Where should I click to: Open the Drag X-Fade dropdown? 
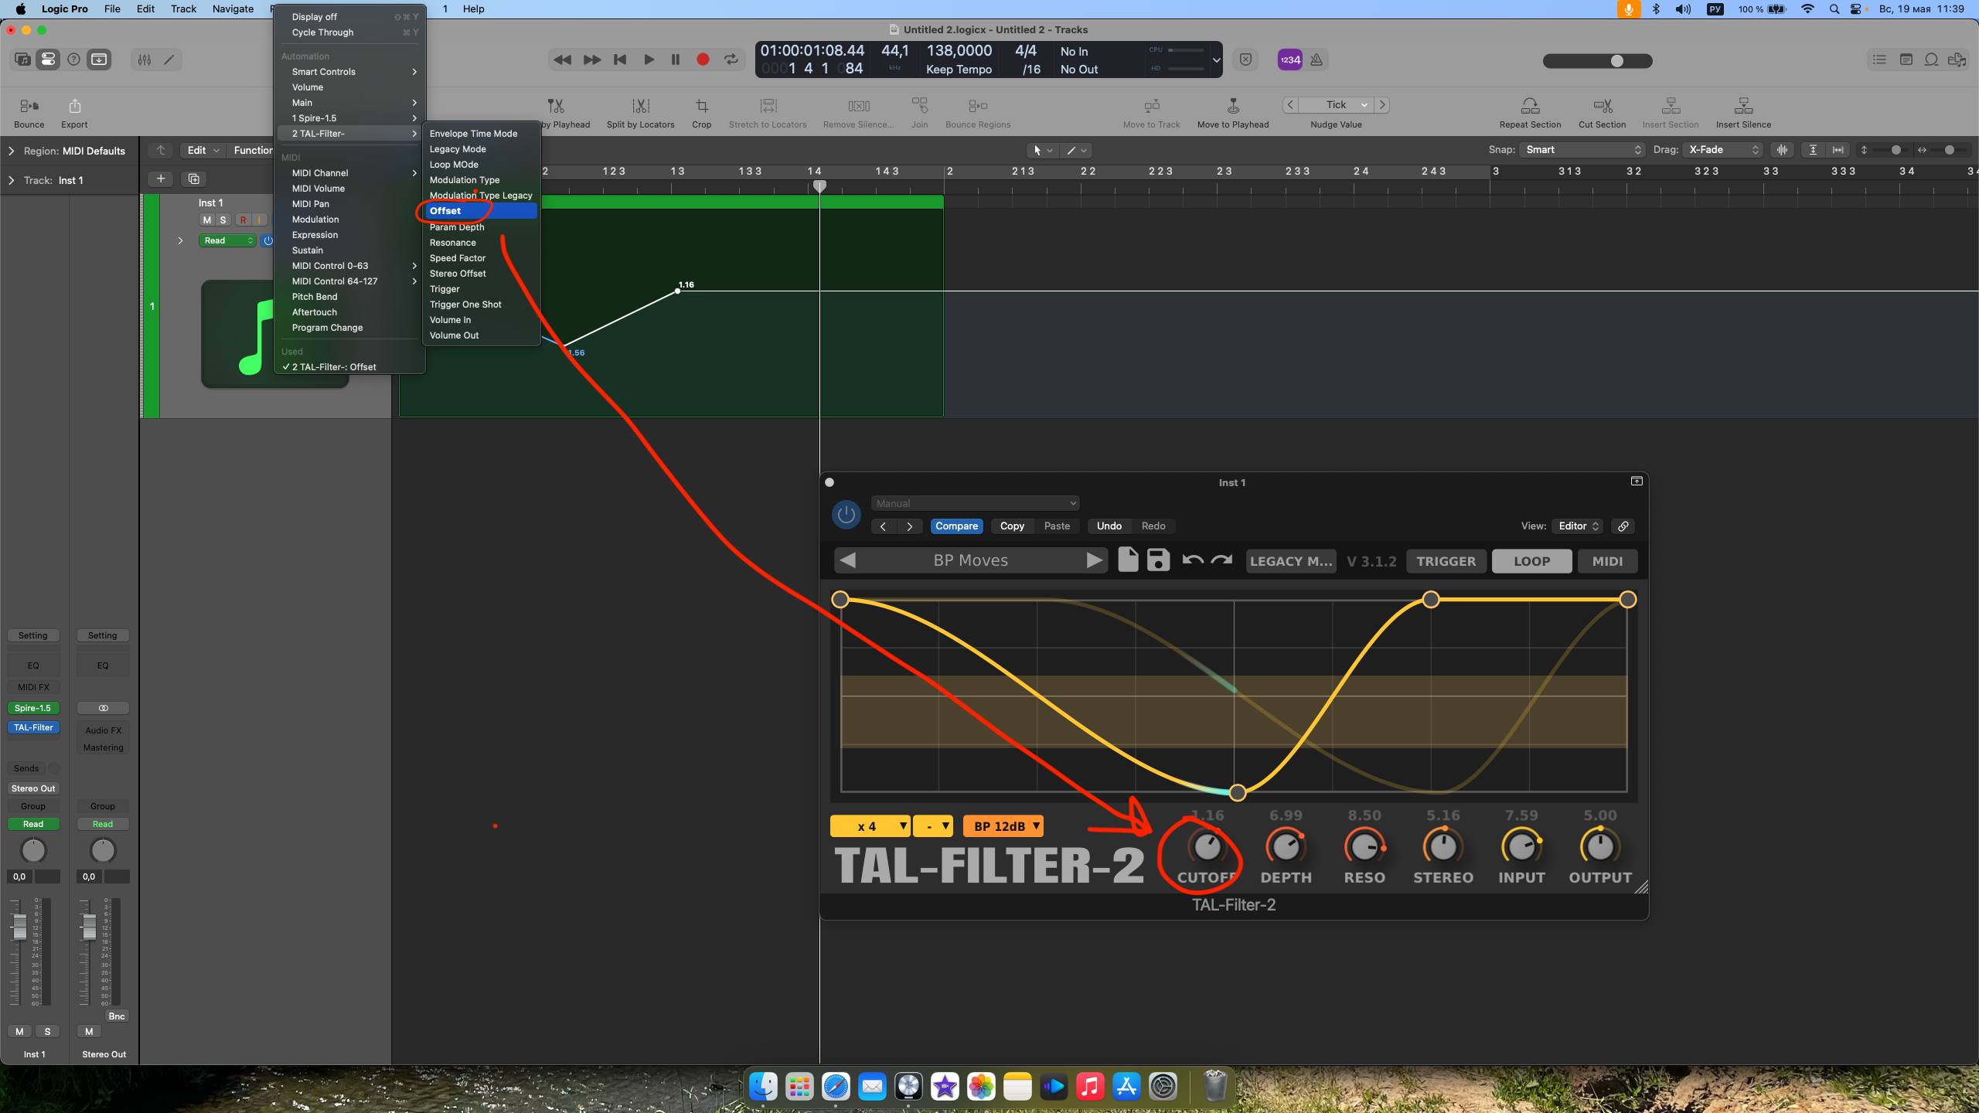1723,150
